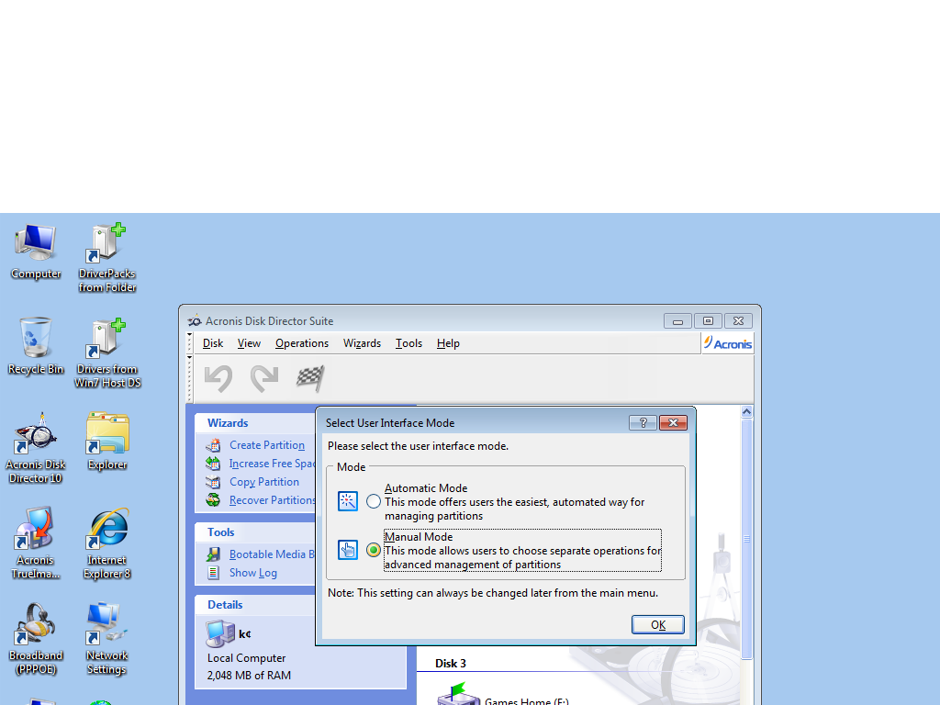Click the Tools panel header
This screenshot has height=705, width=940.
point(255,532)
